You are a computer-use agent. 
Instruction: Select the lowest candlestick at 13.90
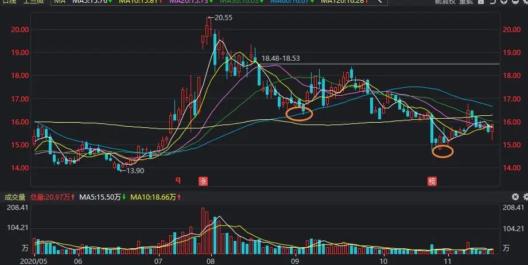(119, 167)
